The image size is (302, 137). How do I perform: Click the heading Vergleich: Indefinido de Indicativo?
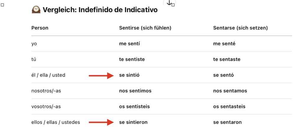[x=100, y=10]
